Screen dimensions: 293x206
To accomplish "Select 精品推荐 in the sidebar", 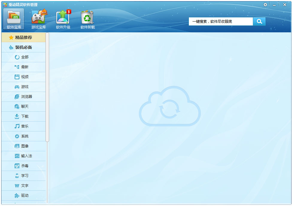I will point(24,37).
